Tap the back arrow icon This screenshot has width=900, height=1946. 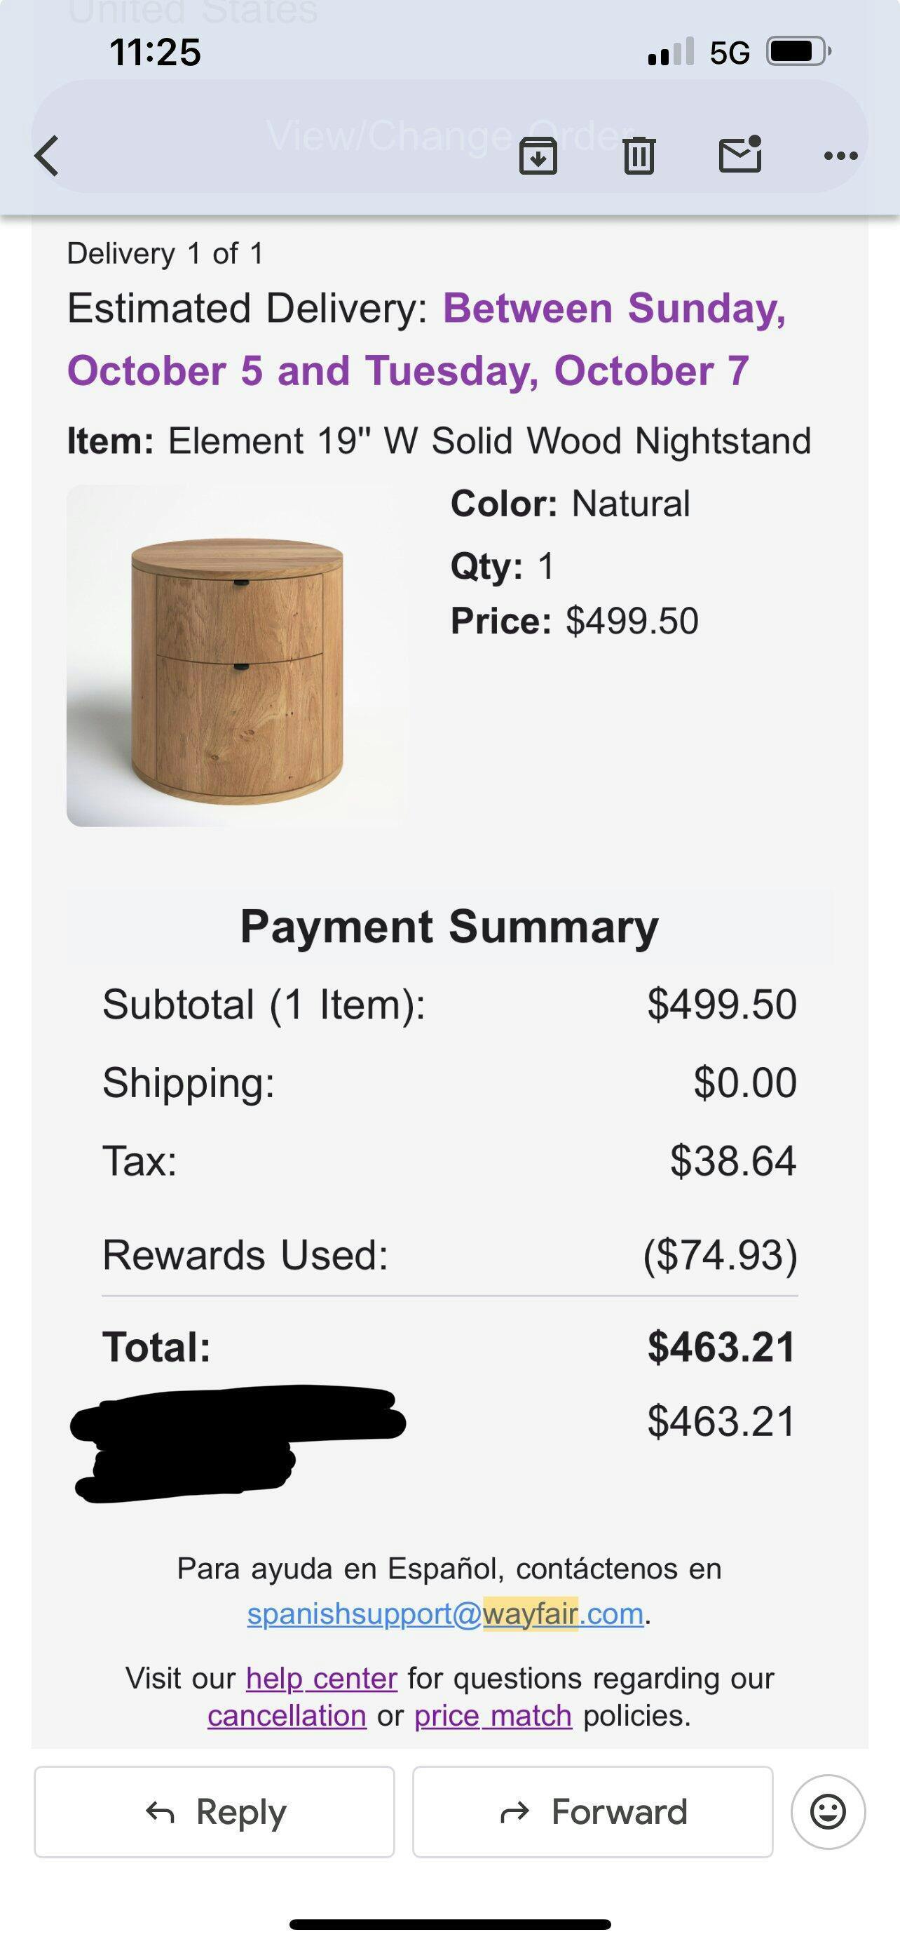[x=47, y=156]
